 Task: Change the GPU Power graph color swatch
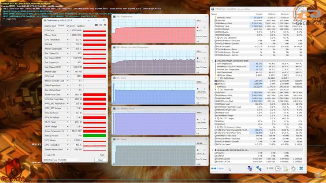pos(198,150)
